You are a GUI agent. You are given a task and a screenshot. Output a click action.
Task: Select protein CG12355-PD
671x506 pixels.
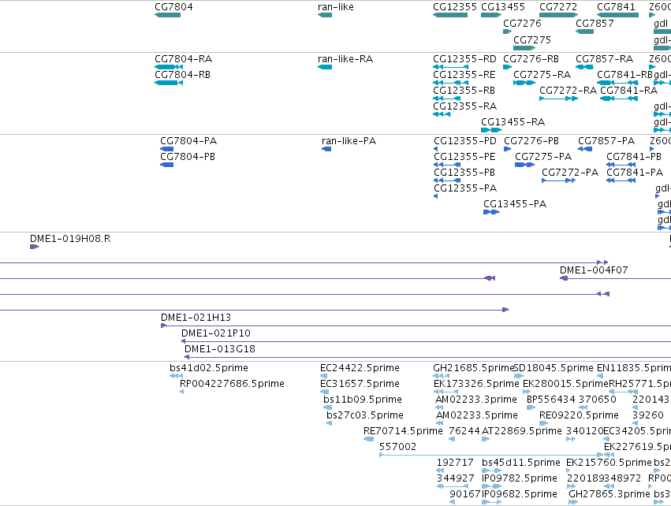435,149
